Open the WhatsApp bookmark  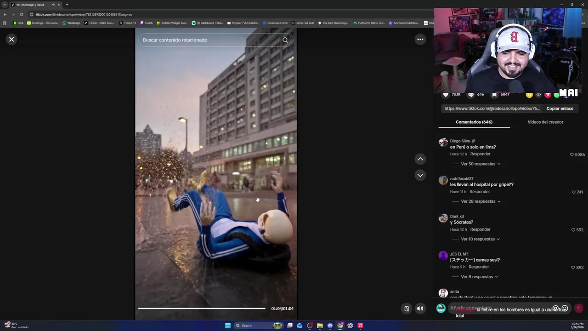(71, 23)
